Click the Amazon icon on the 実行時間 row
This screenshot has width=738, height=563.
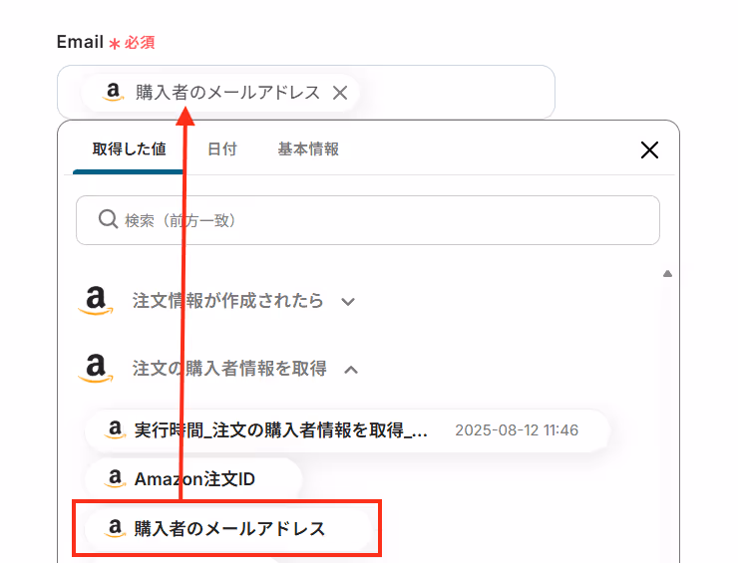pyautogui.click(x=115, y=429)
